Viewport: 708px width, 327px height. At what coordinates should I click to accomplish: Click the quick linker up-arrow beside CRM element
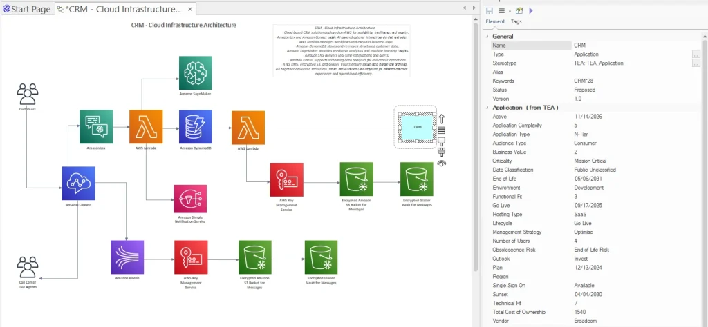[x=442, y=119]
